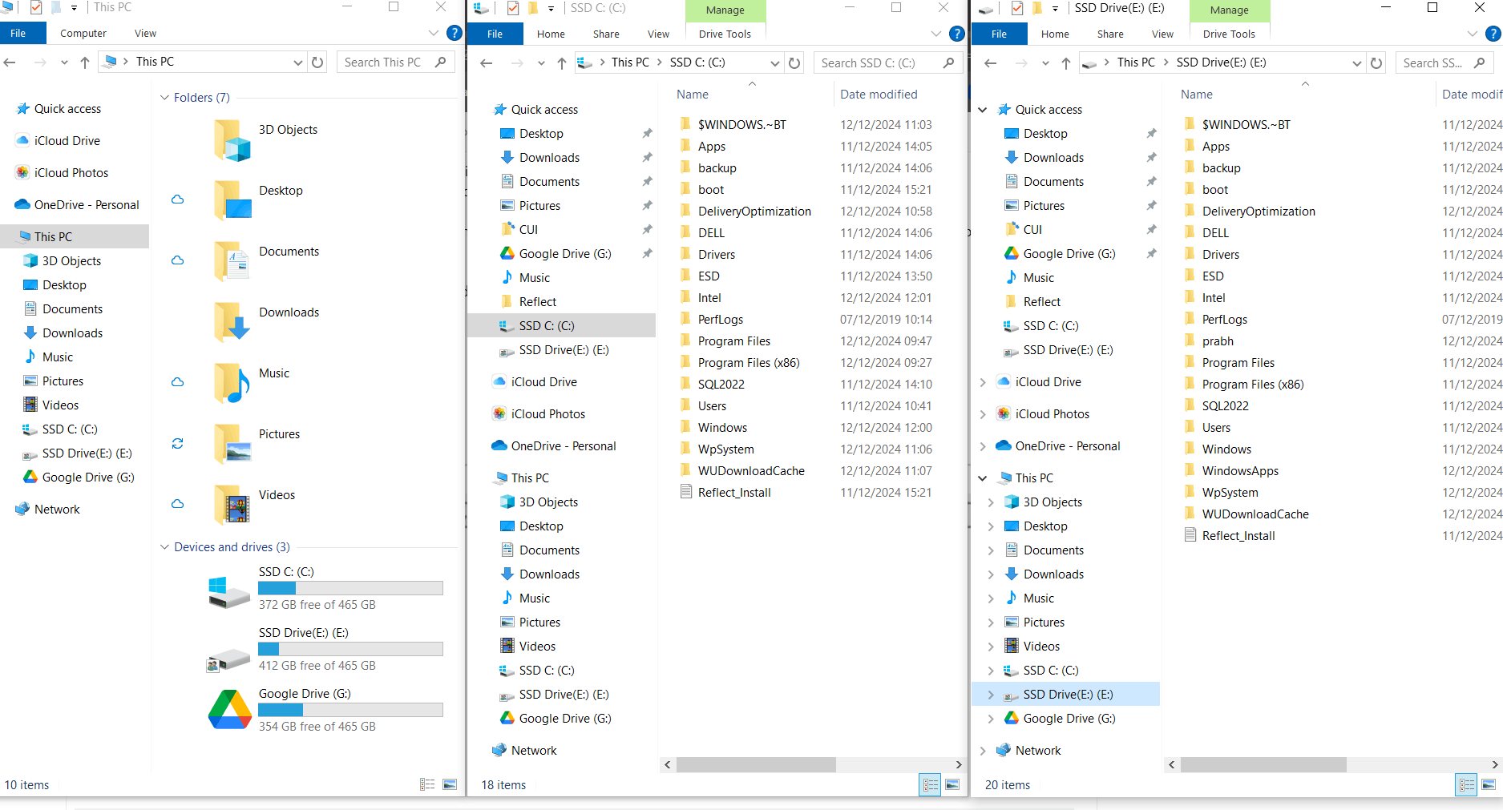Viewport: 1503px width, 810px height.
Task: Switch This PC window to large icons view
Action: pyautogui.click(x=450, y=784)
